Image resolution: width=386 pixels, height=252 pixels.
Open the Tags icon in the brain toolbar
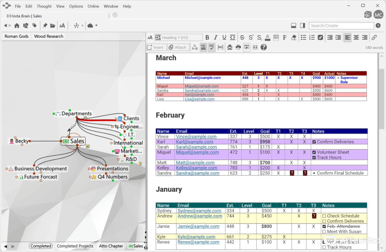coord(34,26)
